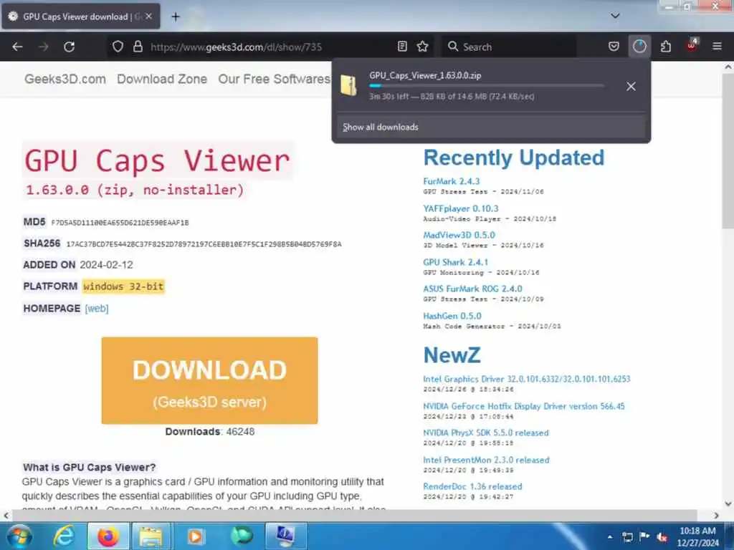This screenshot has height=550, width=734.
Task: Click the zip file icon in downloads panel
Action: point(349,86)
